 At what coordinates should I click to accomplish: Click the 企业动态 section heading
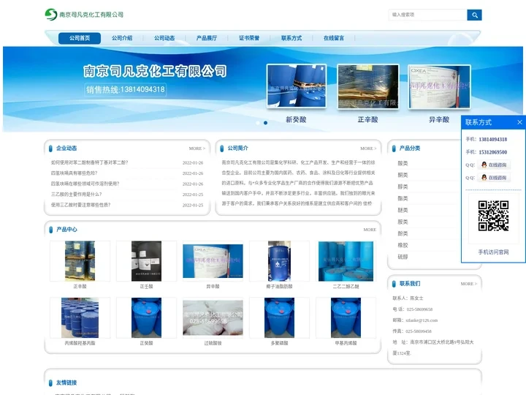[x=66, y=148]
